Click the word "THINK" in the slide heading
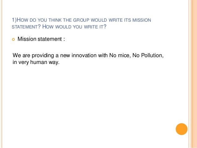The width and height of the screenshot is (197, 148). (x=55, y=20)
